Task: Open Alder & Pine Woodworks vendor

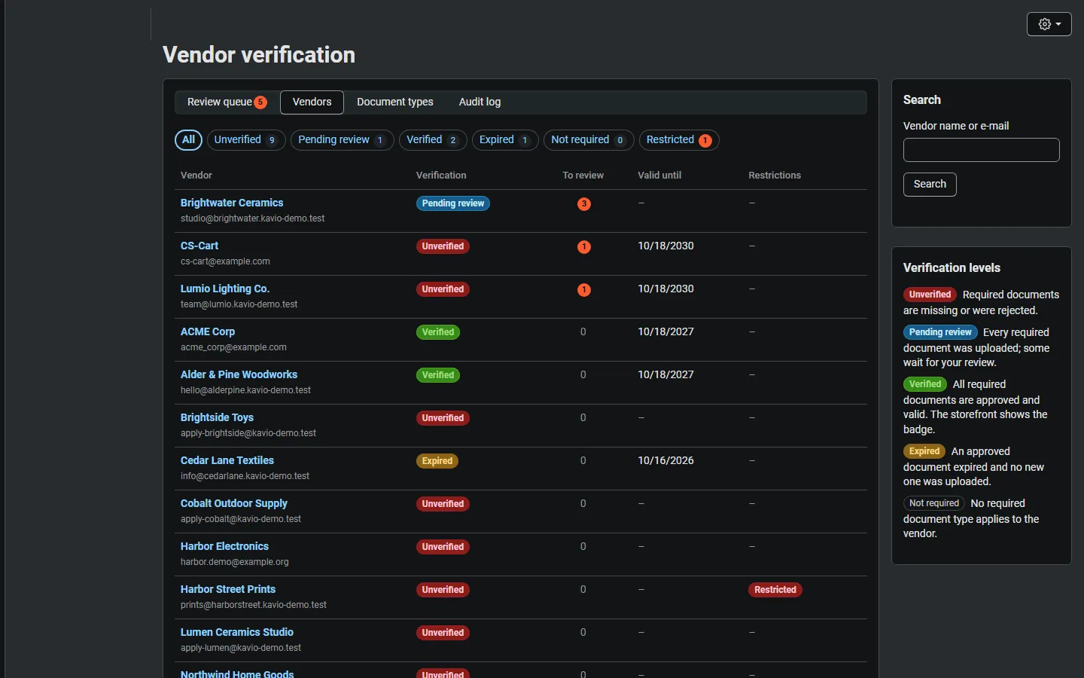Action: [x=239, y=374]
